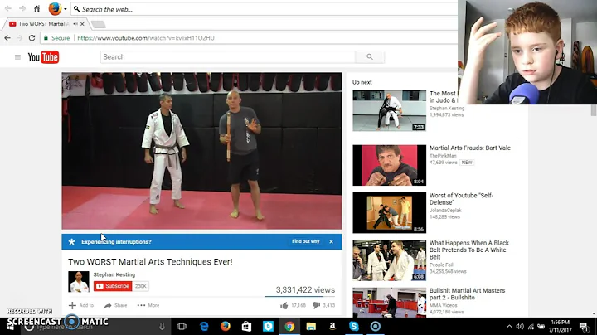The width and height of the screenshot is (597, 335).
Task: Open the Bart Vale video thumbnail
Action: point(389,165)
